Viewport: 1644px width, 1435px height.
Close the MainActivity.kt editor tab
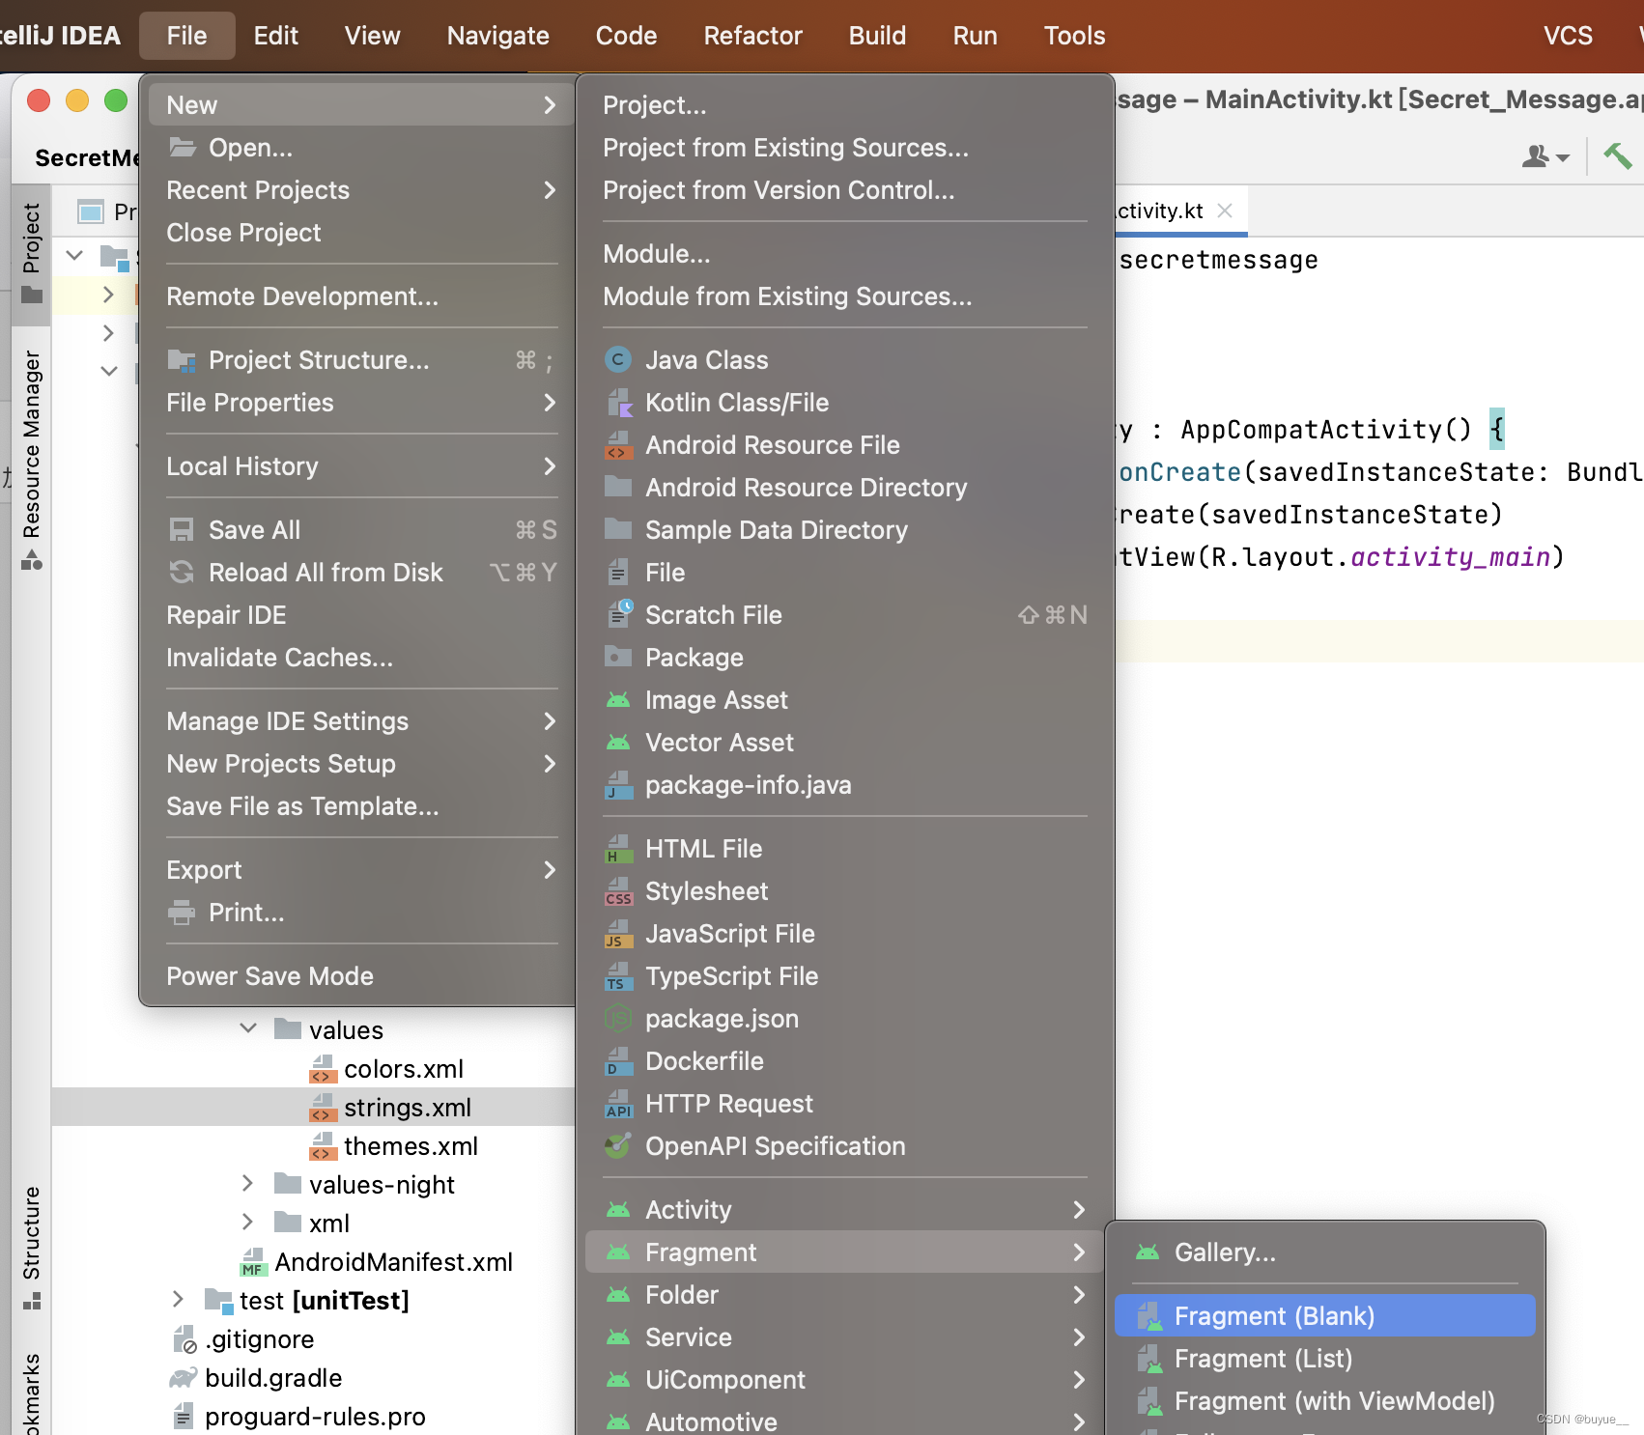pyautogui.click(x=1225, y=211)
